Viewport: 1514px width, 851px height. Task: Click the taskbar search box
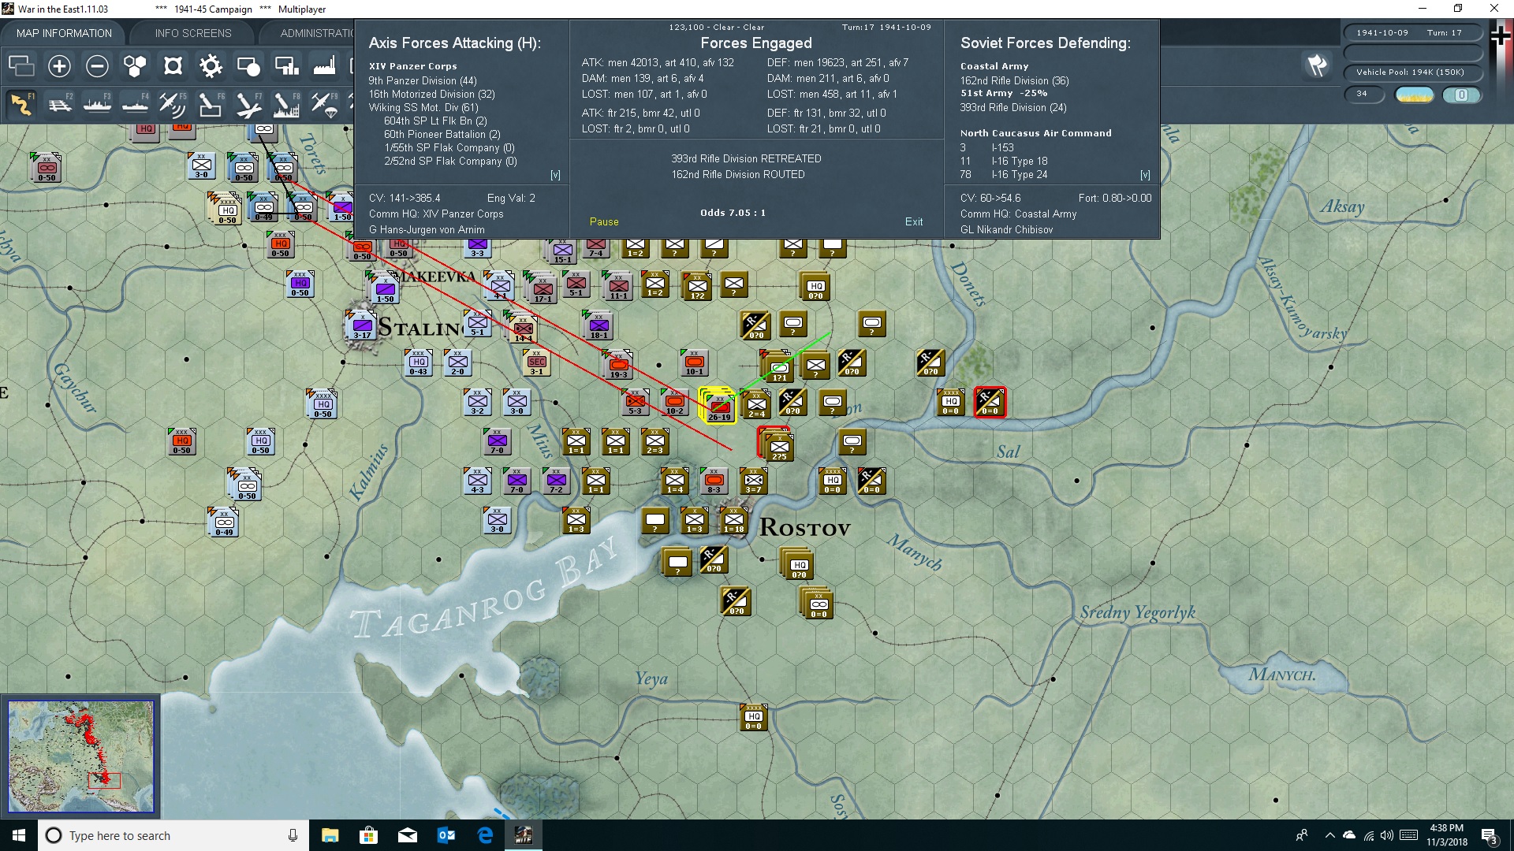pos(173,835)
